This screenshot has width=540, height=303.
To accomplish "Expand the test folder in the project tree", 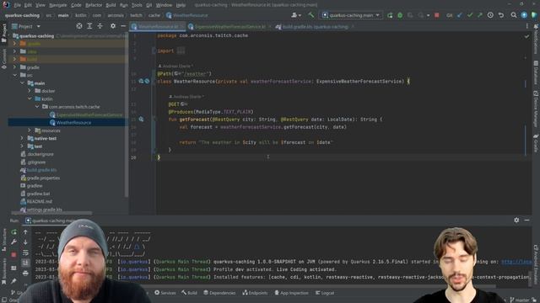I will click(22, 146).
